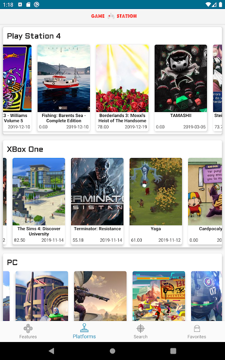Select the XBox One section heading
225x360 pixels.
(x=25, y=149)
